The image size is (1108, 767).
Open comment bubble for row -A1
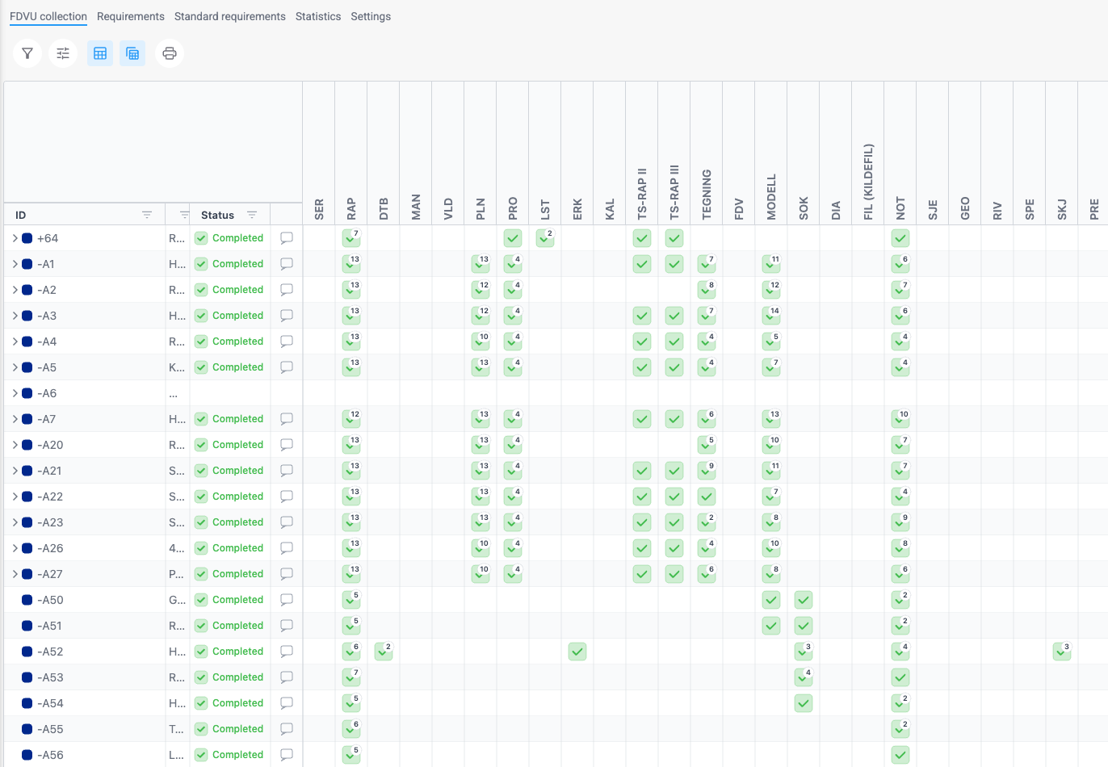pos(287,264)
